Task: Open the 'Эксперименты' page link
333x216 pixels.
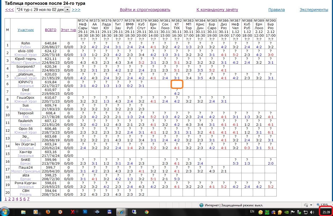Action: coord(314,10)
